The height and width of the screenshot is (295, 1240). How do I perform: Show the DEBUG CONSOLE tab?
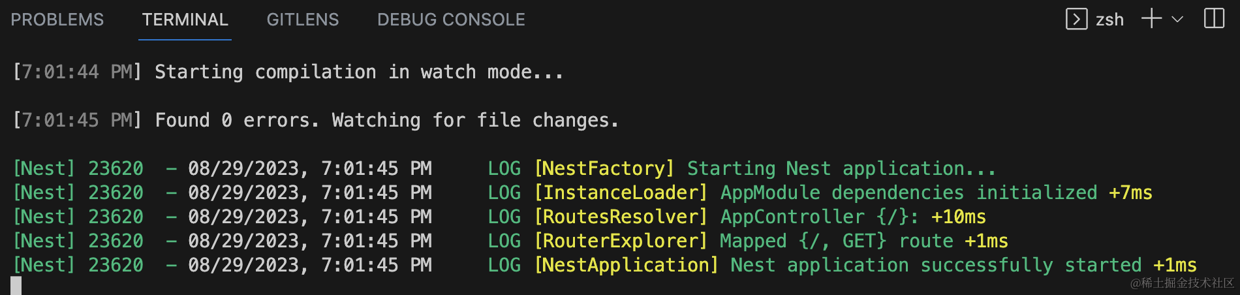tap(451, 20)
